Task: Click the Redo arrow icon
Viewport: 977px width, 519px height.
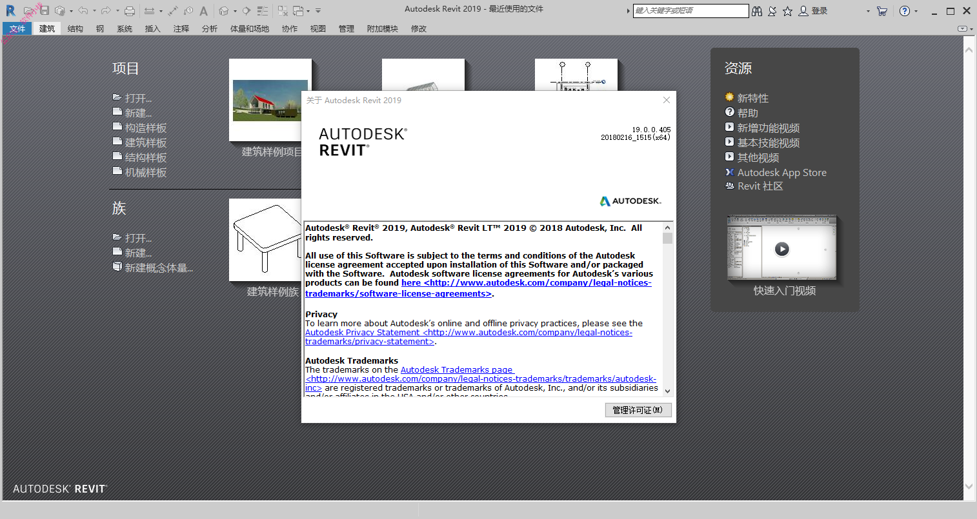Action: pyautogui.click(x=106, y=11)
